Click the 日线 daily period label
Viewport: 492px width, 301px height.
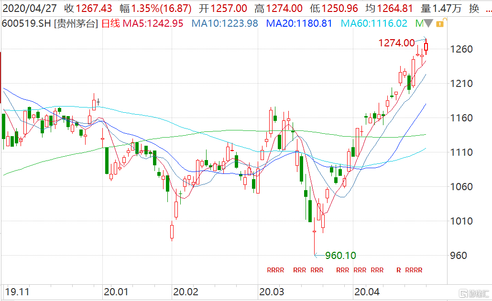111,23
